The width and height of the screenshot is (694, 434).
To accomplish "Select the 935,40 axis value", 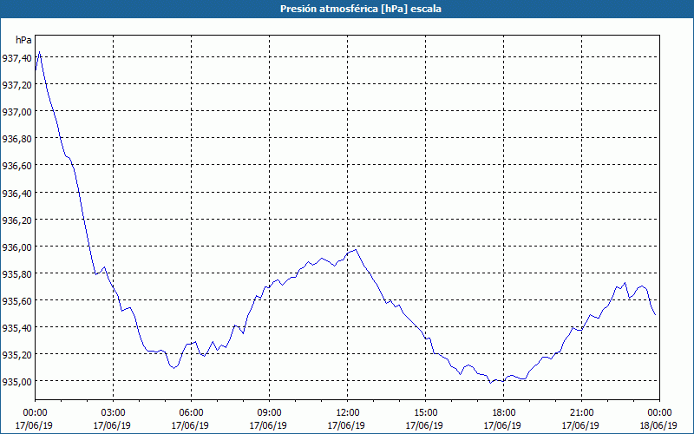I will click(x=16, y=328).
